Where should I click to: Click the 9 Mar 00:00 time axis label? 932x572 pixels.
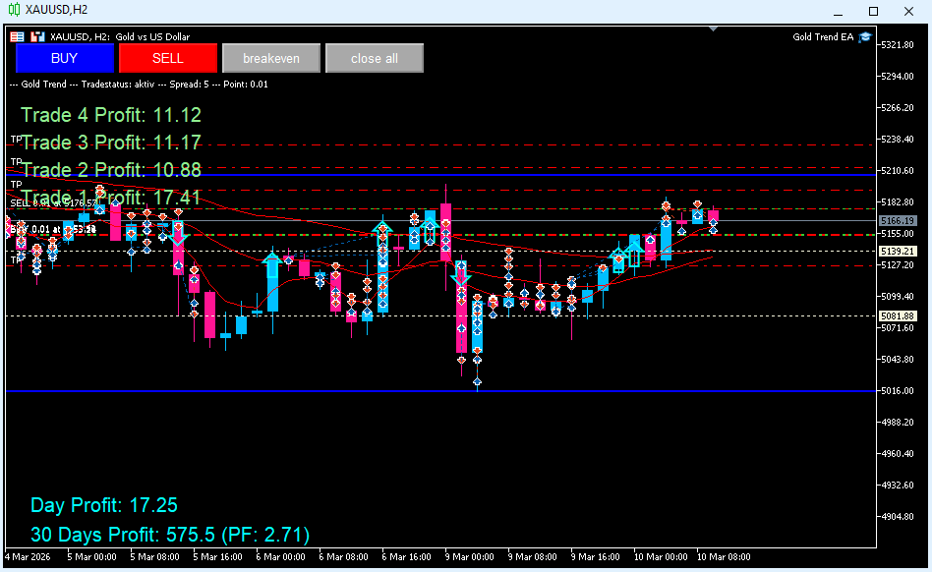[x=469, y=557]
